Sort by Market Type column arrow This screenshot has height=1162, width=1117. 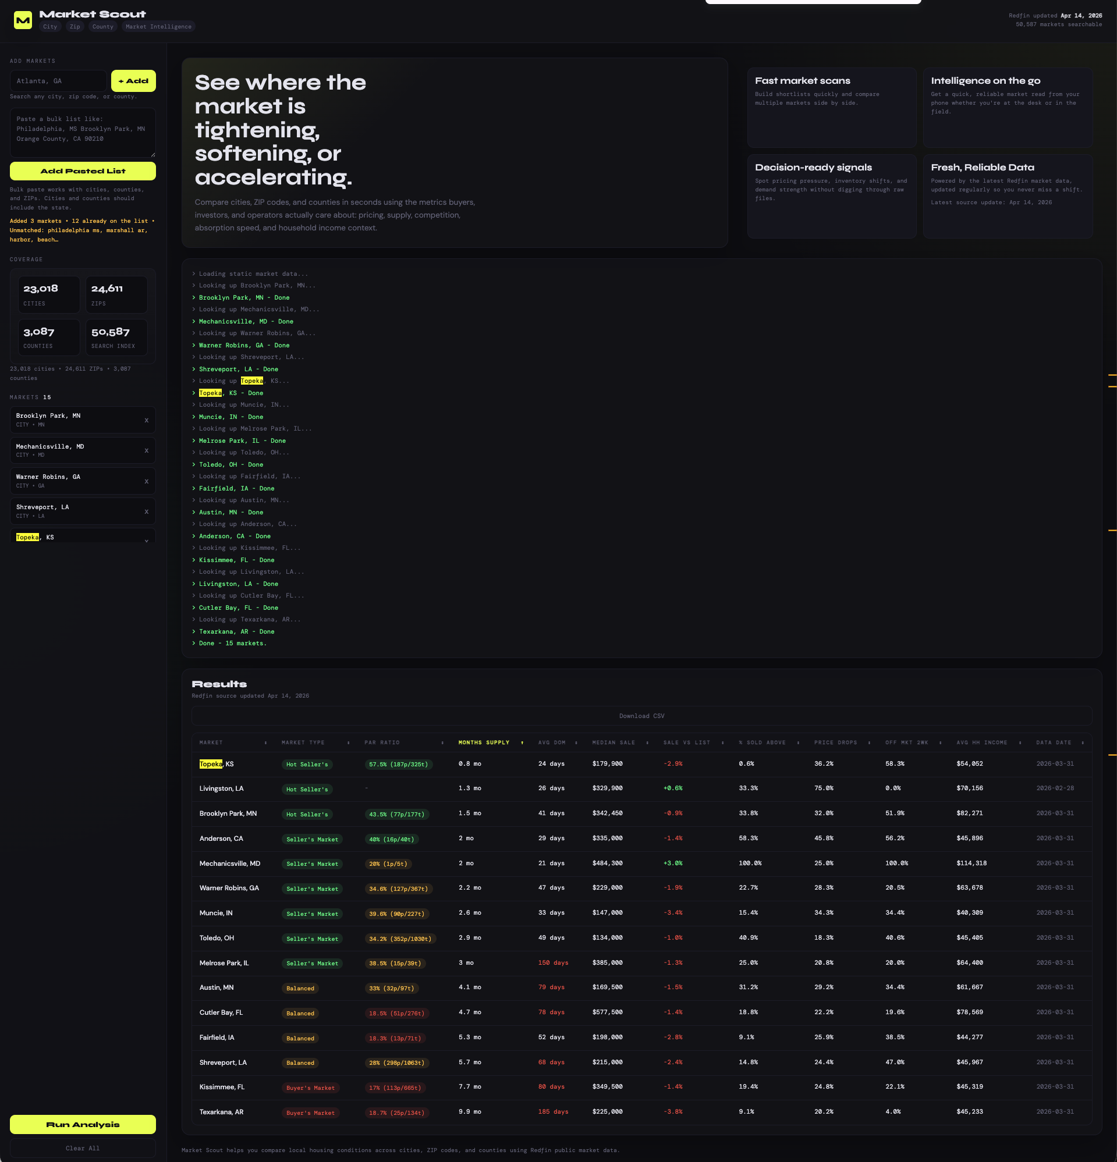coord(348,743)
